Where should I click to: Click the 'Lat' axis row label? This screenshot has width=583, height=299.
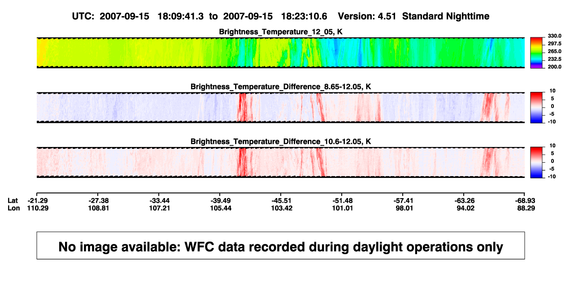coord(13,200)
